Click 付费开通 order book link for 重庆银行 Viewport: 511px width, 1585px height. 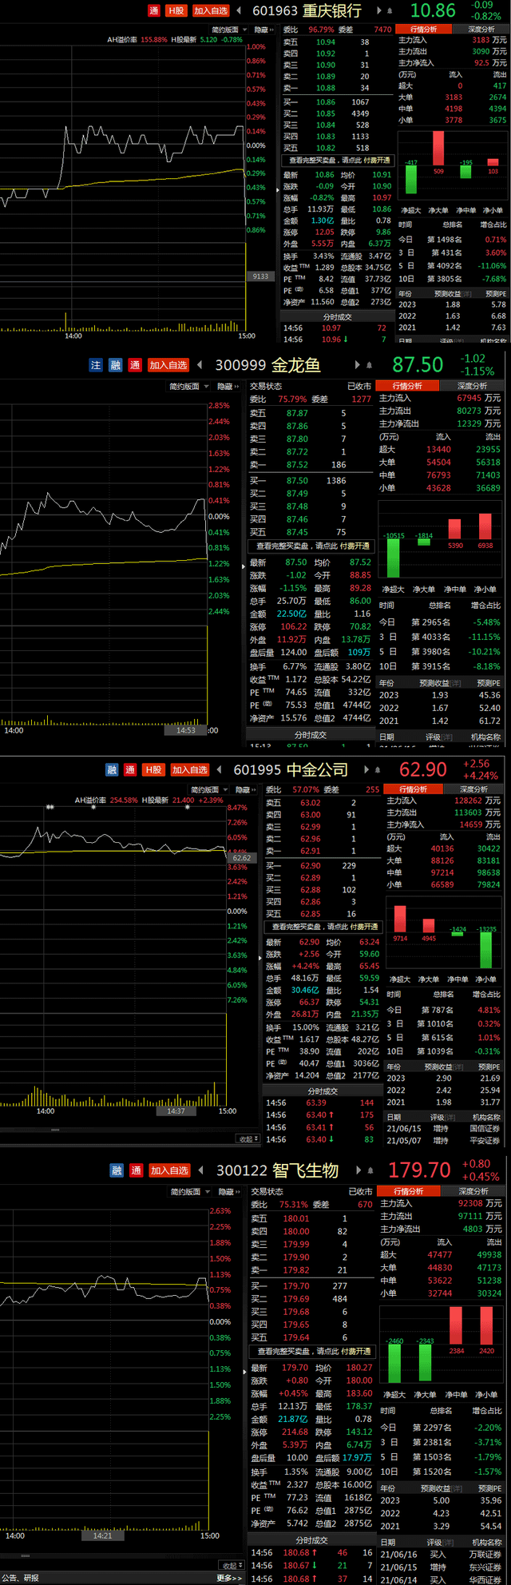377,161
